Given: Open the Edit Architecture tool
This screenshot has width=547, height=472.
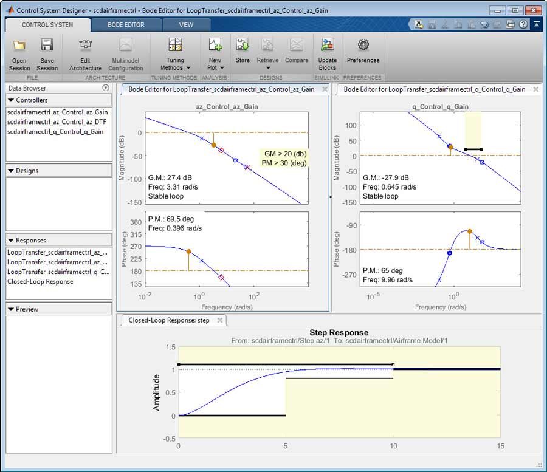Looking at the screenshot, I should [86, 54].
